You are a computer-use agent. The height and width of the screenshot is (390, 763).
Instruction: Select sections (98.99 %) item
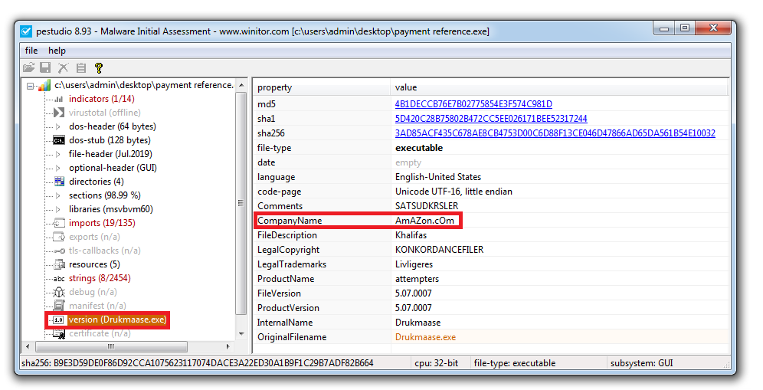105,195
